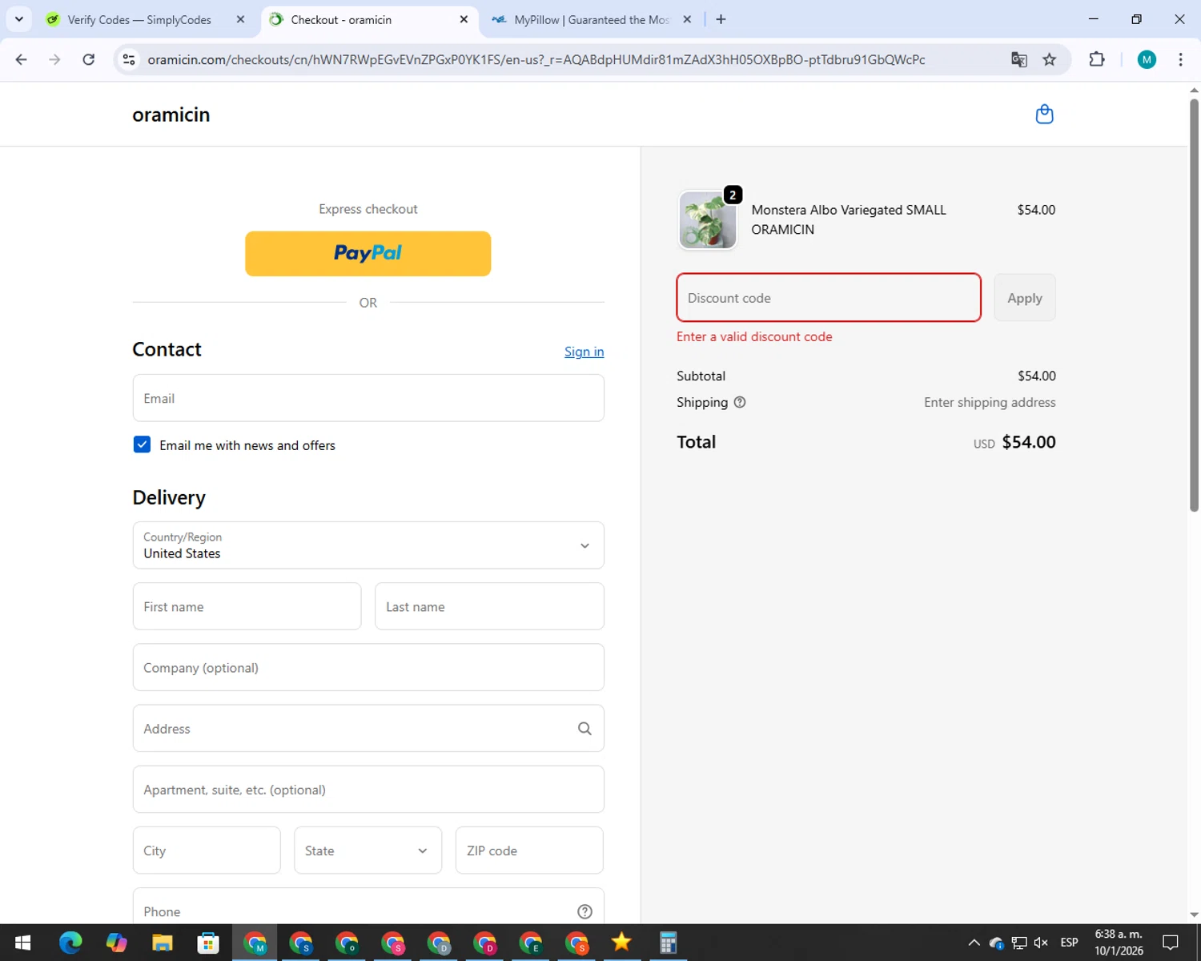Close the Verify Codes — SimplyCodes tab
Screen dimensions: 1201x961
pos(240,19)
